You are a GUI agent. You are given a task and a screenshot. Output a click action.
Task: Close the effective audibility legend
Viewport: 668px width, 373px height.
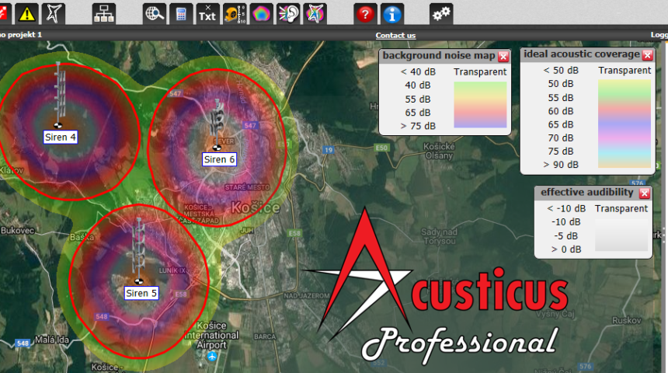[645, 193]
